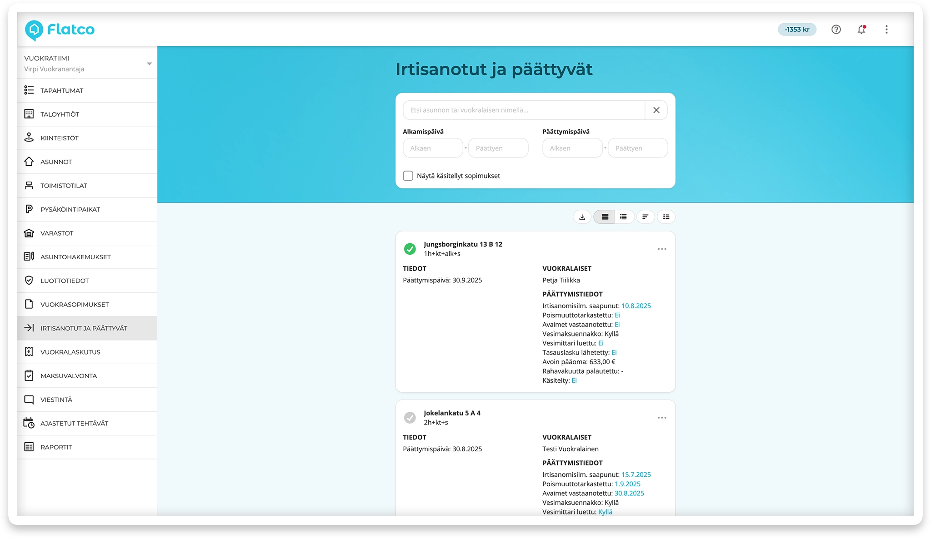Click the -1353 kr balance button
931x538 pixels.
(797, 29)
